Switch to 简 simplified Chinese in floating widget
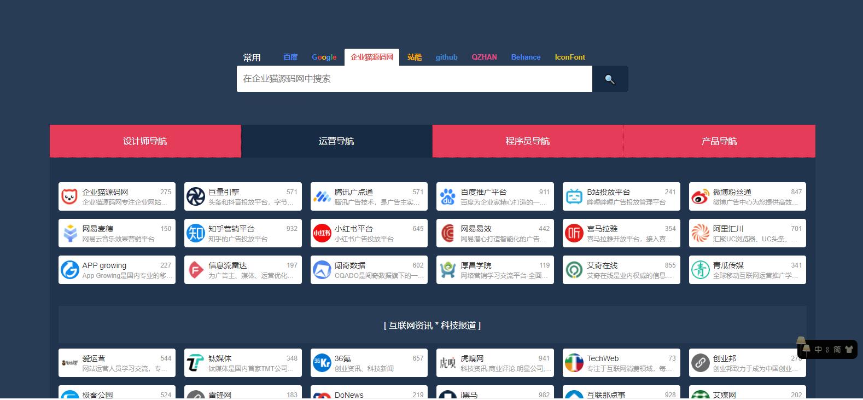 837,349
